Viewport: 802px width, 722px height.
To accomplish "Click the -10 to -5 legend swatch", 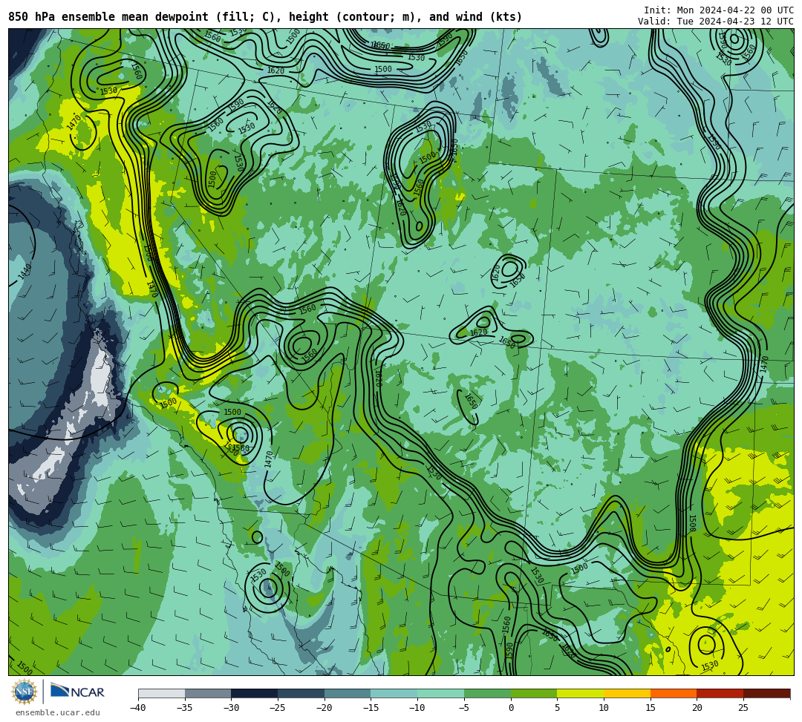I will point(440,693).
